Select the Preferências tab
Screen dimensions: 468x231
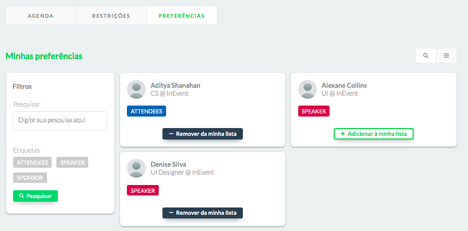click(x=182, y=16)
